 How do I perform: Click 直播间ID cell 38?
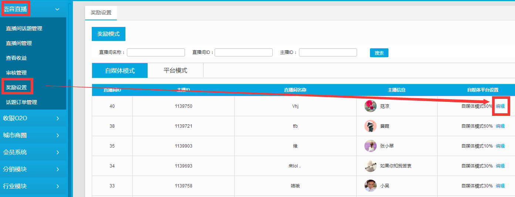(x=112, y=126)
